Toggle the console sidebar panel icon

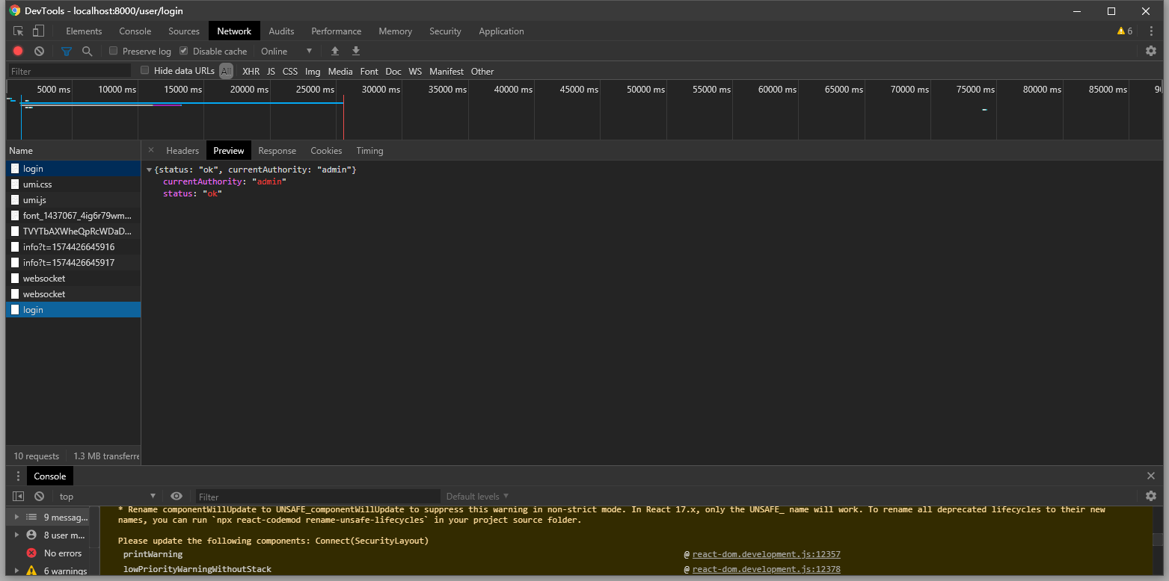19,496
